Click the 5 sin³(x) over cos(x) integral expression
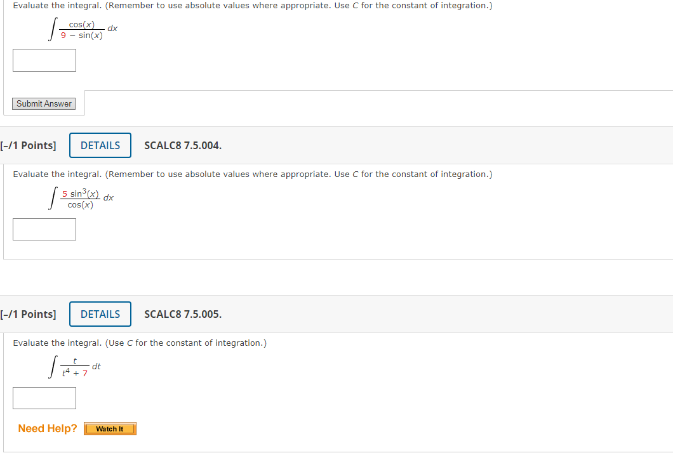Viewport: 673px width, 453px height. coord(81,199)
